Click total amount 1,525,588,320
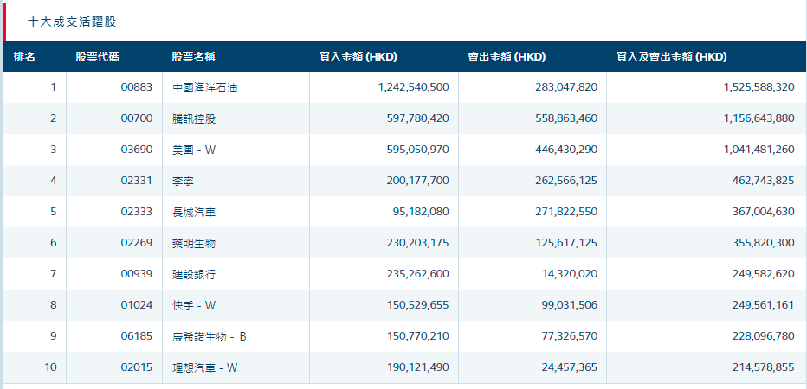 pos(759,87)
